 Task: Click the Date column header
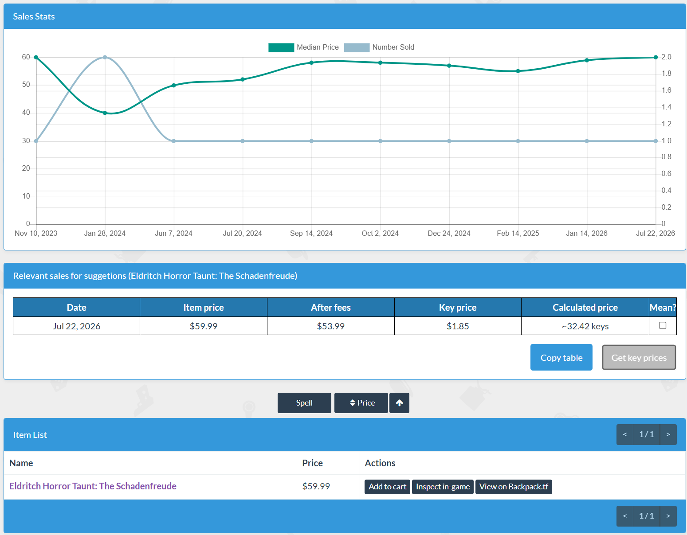pyautogui.click(x=77, y=307)
